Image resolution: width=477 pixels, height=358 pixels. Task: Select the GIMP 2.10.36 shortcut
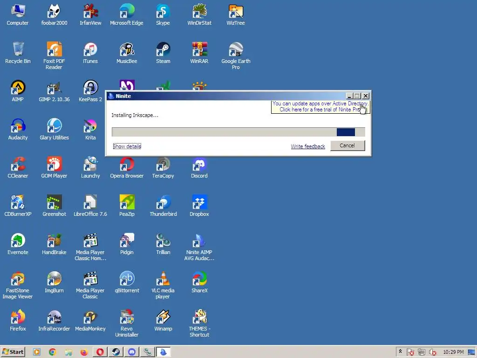[54, 91]
